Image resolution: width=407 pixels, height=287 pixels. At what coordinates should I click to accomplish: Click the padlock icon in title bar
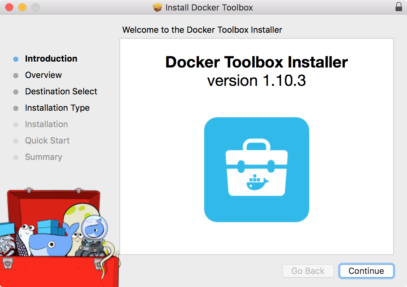[x=399, y=7]
